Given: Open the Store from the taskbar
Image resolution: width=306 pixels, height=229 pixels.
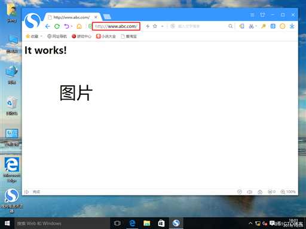Looking at the screenshot, I should click(161, 223).
